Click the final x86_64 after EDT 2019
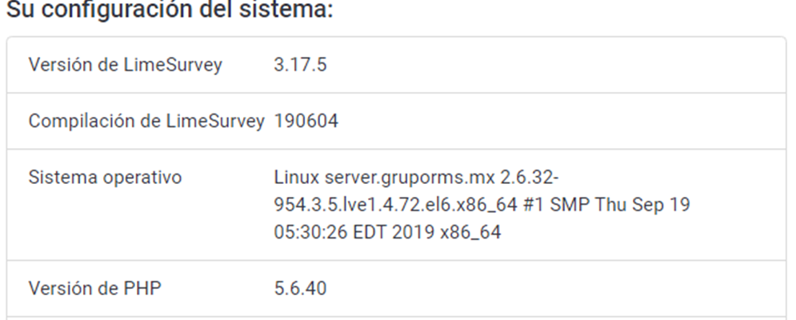796x320 pixels. (466, 234)
